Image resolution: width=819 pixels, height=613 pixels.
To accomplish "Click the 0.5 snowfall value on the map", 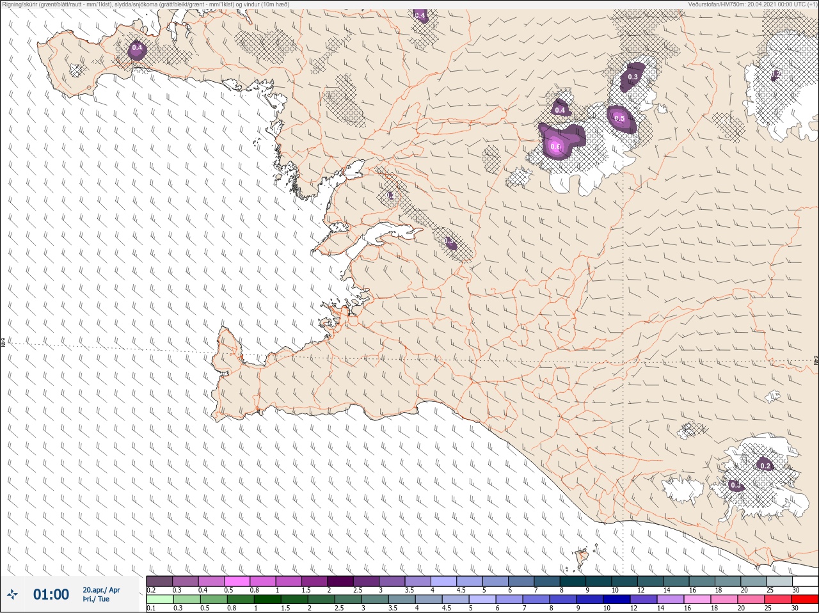I will (x=619, y=118).
